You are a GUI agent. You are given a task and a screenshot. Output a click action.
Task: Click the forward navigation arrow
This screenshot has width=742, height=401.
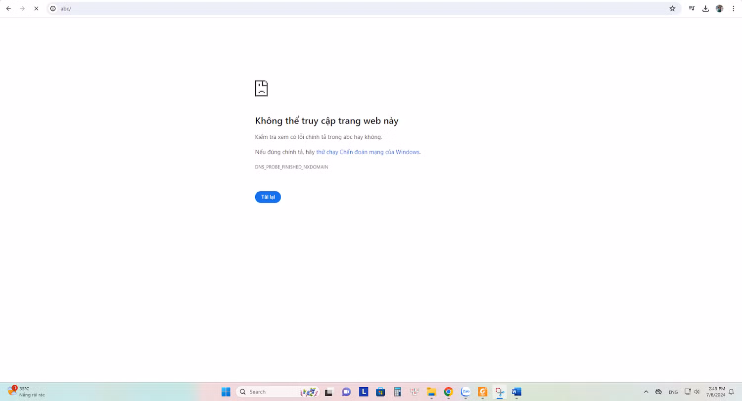click(22, 8)
